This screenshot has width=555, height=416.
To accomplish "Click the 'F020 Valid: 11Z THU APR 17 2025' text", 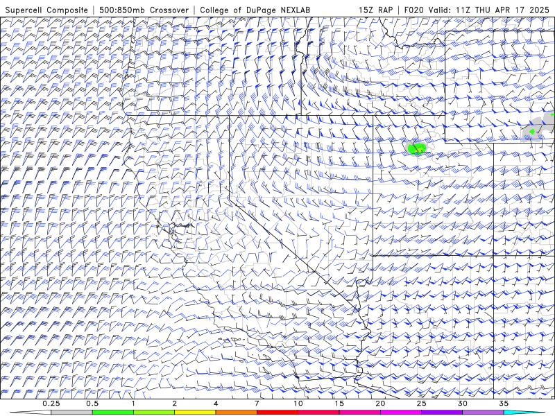I will point(477,10).
